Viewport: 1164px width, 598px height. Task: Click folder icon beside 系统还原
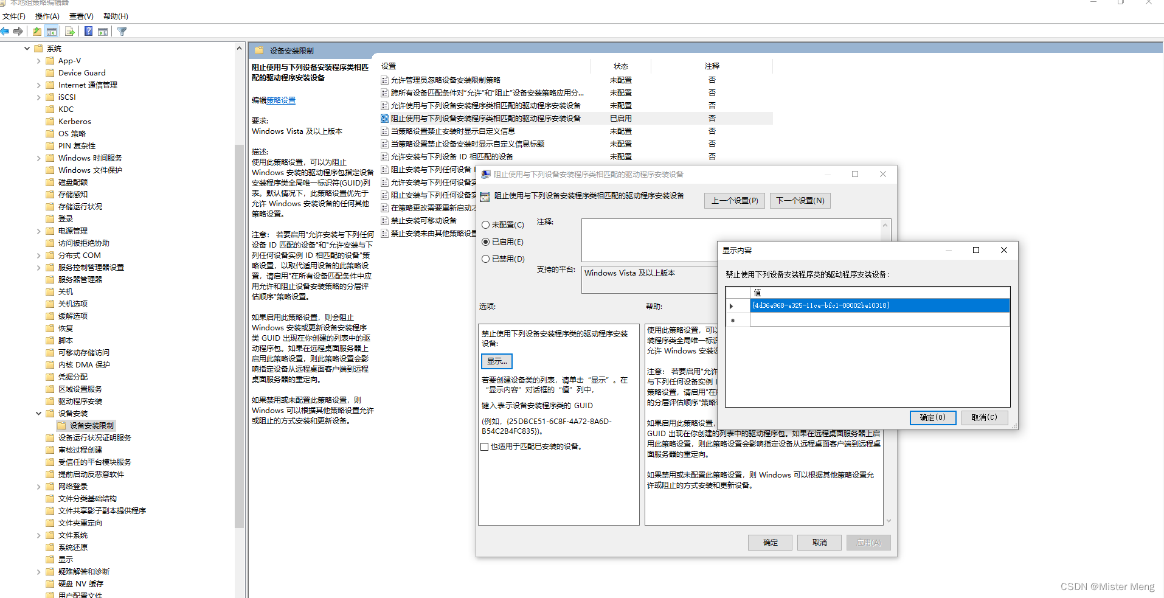click(x=50, y=548)
